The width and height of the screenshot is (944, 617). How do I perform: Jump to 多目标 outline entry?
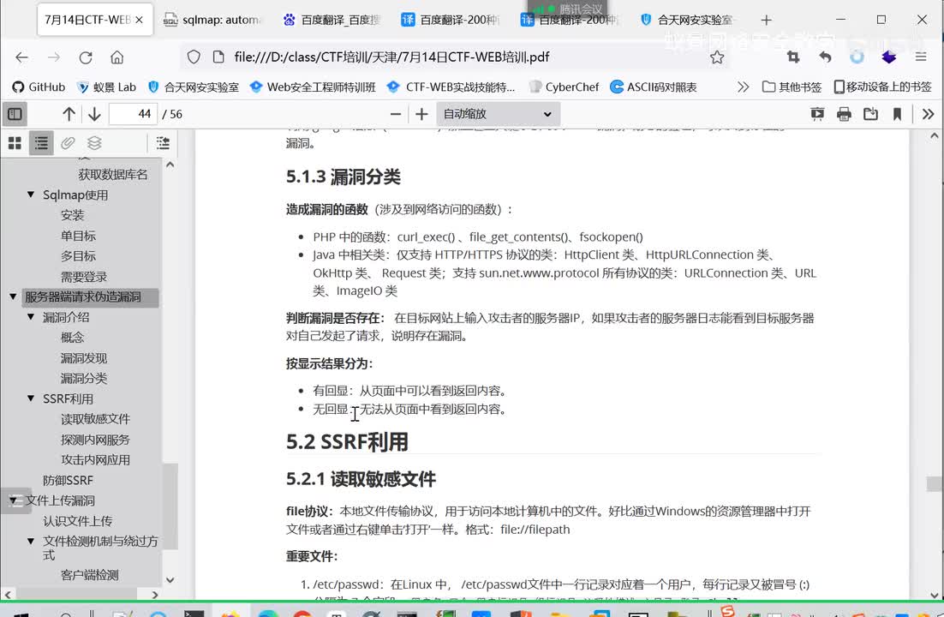click(78, 256)
